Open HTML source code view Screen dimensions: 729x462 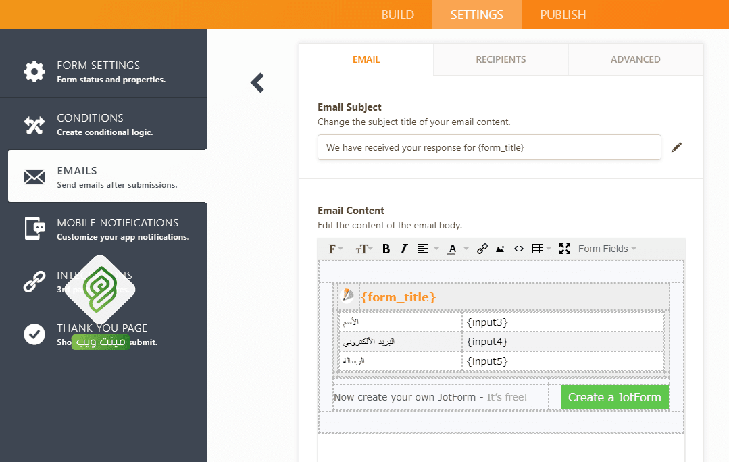(519, 249)
